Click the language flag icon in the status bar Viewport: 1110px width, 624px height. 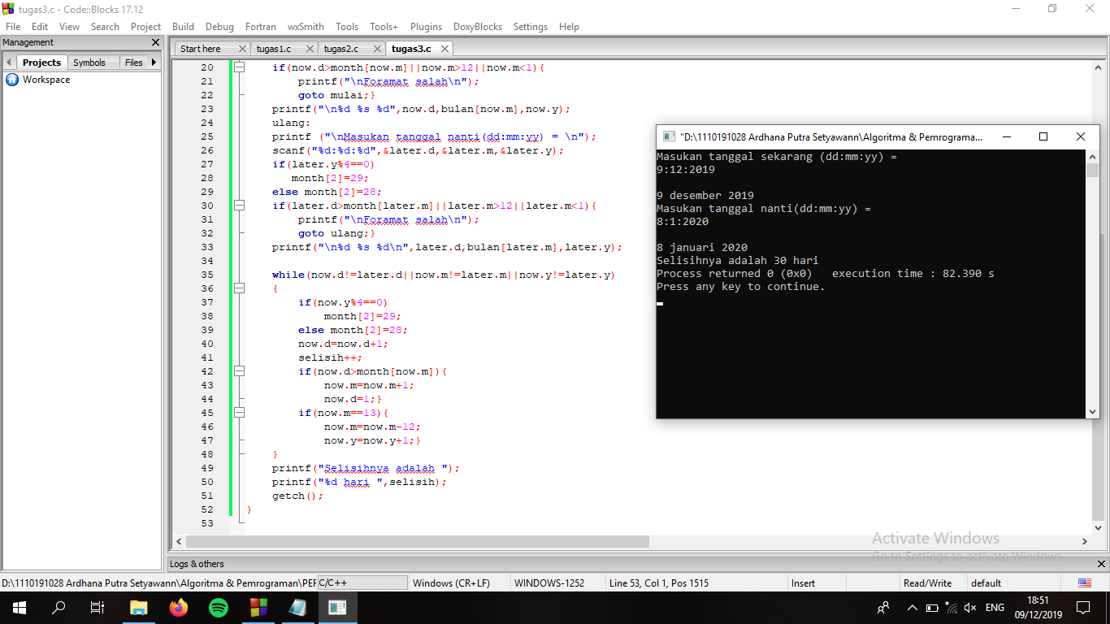tap(1084, 583)
